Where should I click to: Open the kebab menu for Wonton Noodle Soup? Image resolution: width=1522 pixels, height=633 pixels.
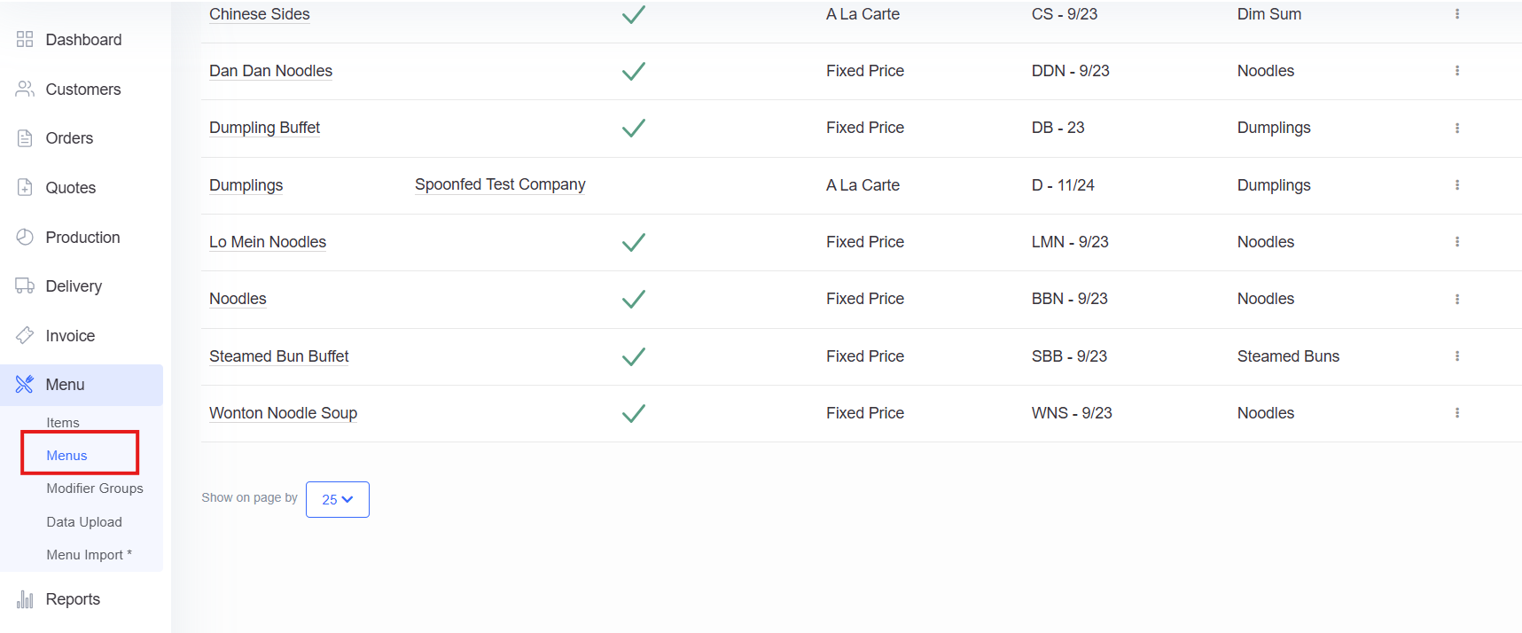pyautogui.click(x=1457, y=413)
